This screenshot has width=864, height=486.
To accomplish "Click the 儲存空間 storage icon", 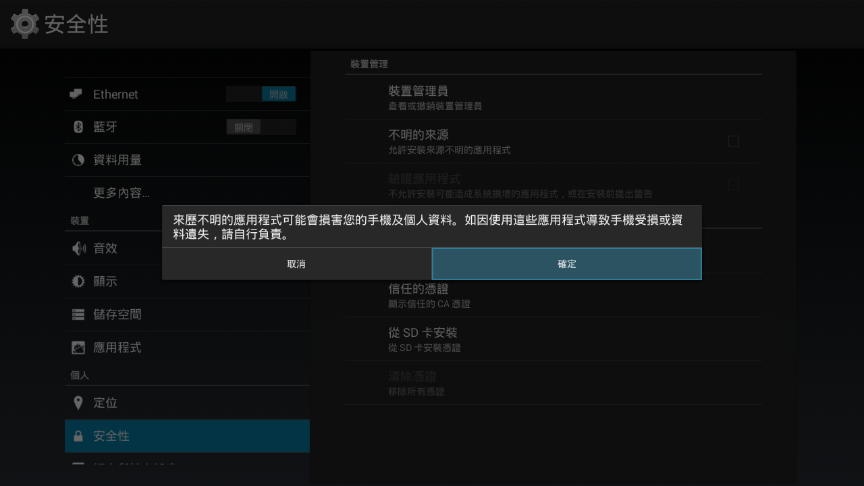I will click(78, 315).
